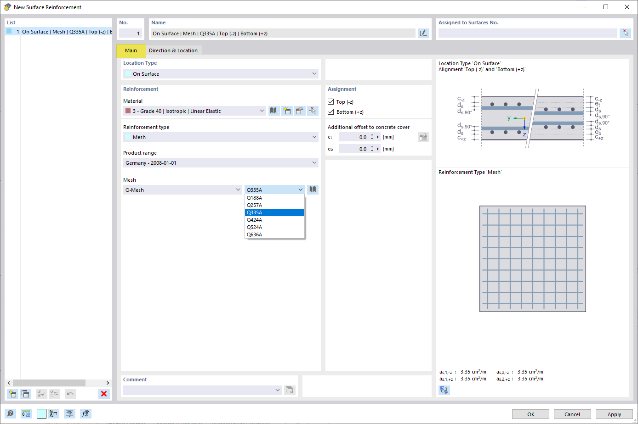Click the red X delete icon
Viewport: 638px width, 424px height.
tap(104, 394)
